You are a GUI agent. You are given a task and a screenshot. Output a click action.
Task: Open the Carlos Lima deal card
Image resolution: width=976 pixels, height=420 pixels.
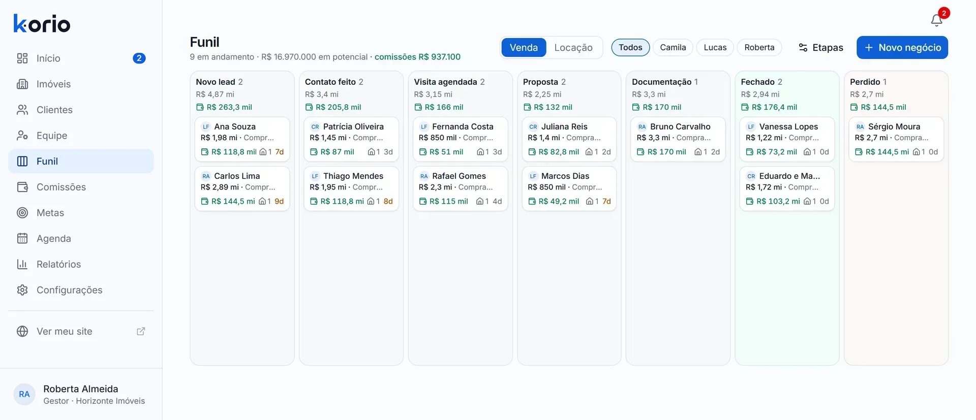[242, 188]
